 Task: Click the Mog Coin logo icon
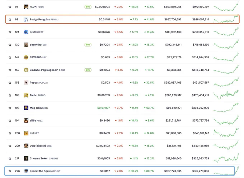pyautogui.click(x=26, y=108)
